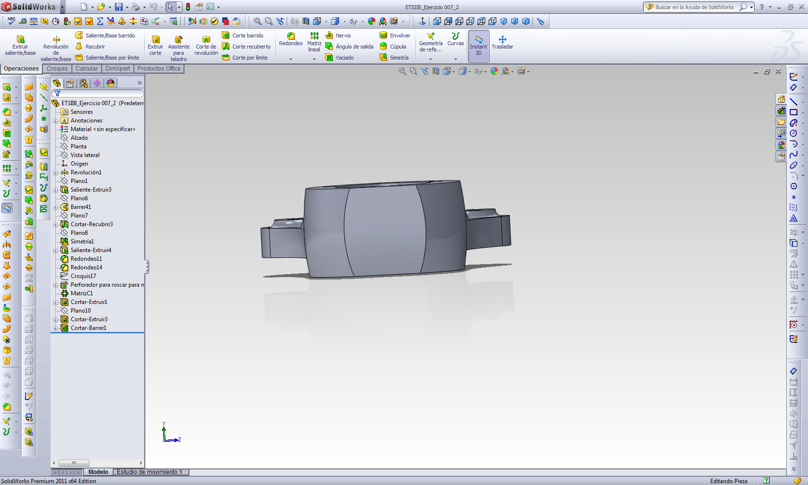The height and width of the screenshot is (485, 808).
Task: Open Redondeo dropdown arrow
Action: point(291,59)
